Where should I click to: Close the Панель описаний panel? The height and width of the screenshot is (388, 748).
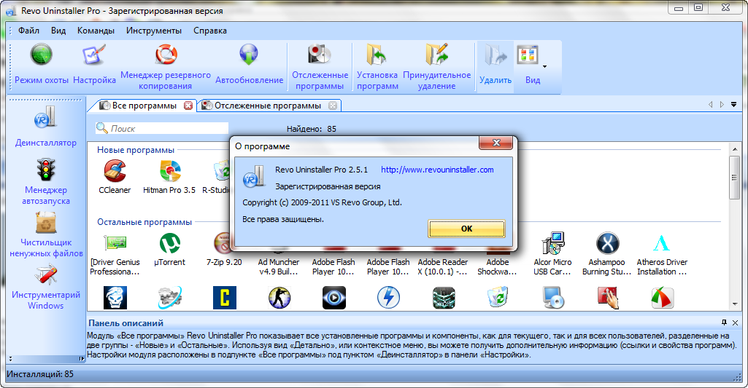click(735, 322)
